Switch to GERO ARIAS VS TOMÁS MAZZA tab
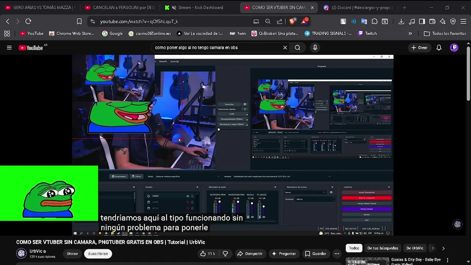The width and height of the screenshot is (471, 265). 40,7
